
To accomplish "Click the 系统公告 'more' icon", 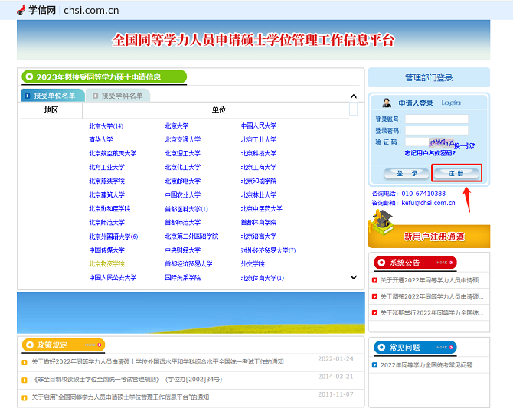I will coord(442,262).
